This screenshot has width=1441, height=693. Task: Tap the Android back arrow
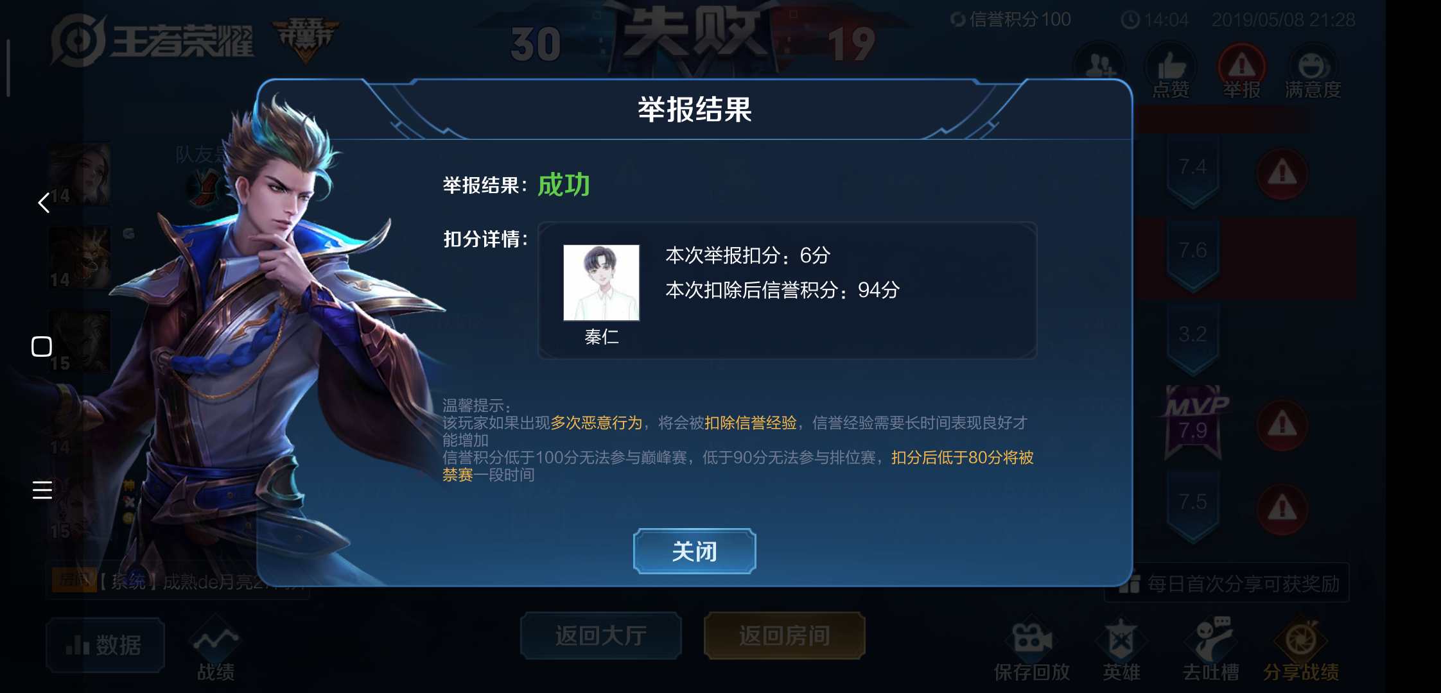43,203
